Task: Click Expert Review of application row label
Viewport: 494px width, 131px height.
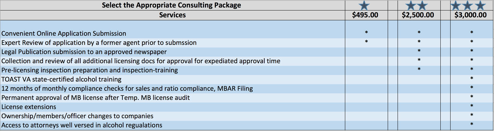Action: point(99,43)
